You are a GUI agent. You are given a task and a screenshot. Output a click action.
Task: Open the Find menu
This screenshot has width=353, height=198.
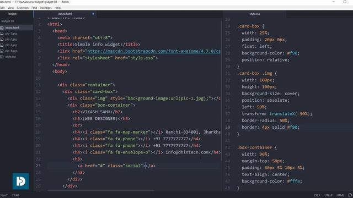(x=34, y=8)
